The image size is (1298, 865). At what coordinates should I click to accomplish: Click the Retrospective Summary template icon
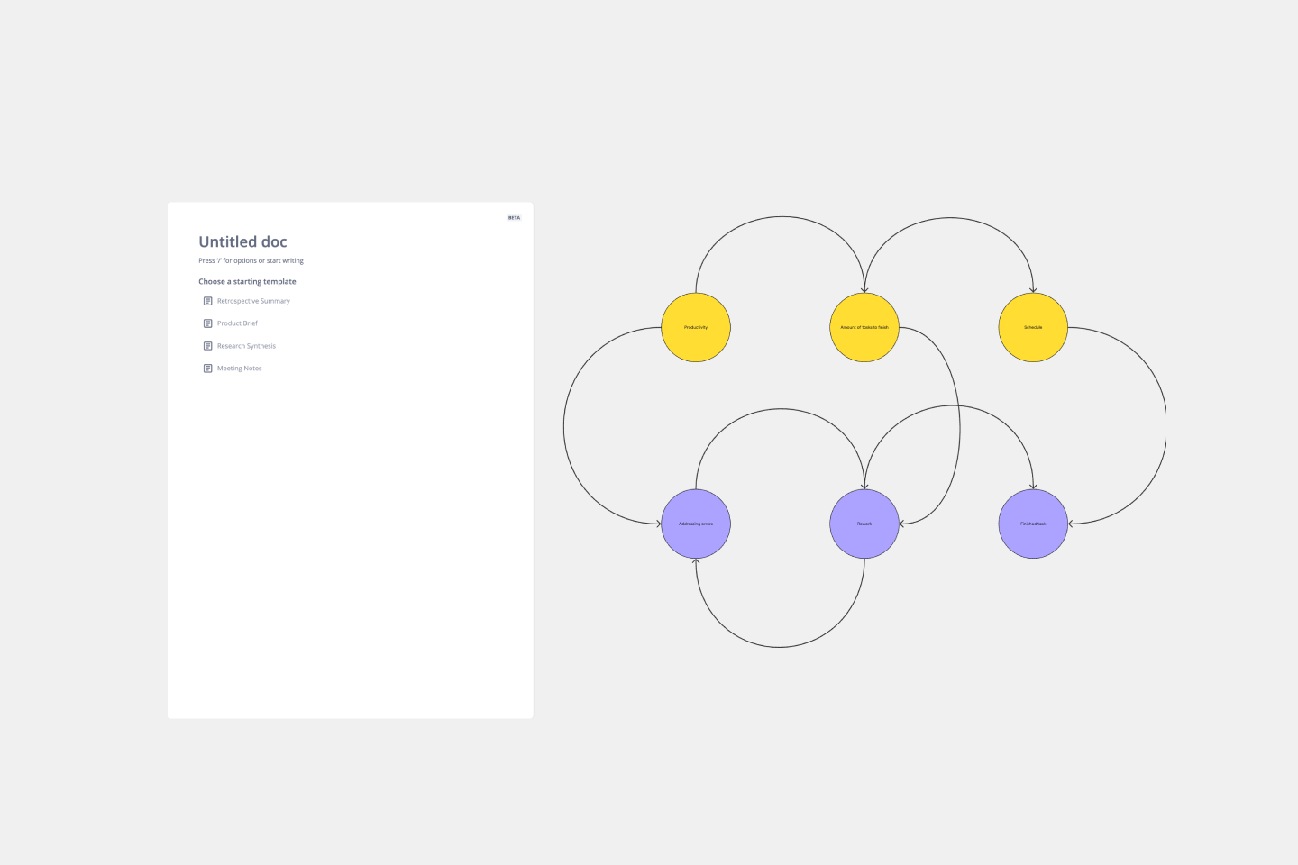point(207,301)
